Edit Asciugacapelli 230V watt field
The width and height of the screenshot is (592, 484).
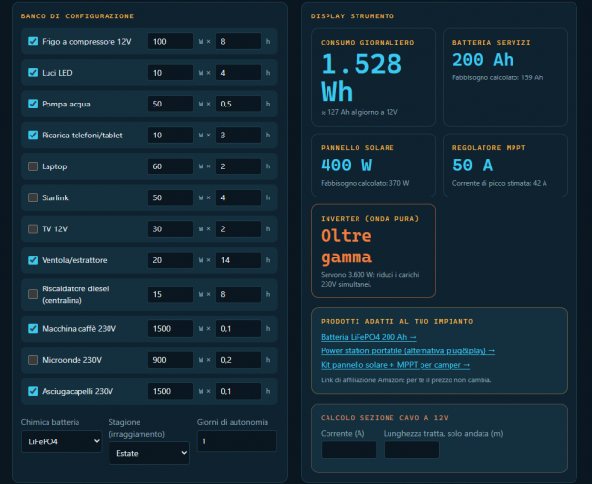pos(171,391)
